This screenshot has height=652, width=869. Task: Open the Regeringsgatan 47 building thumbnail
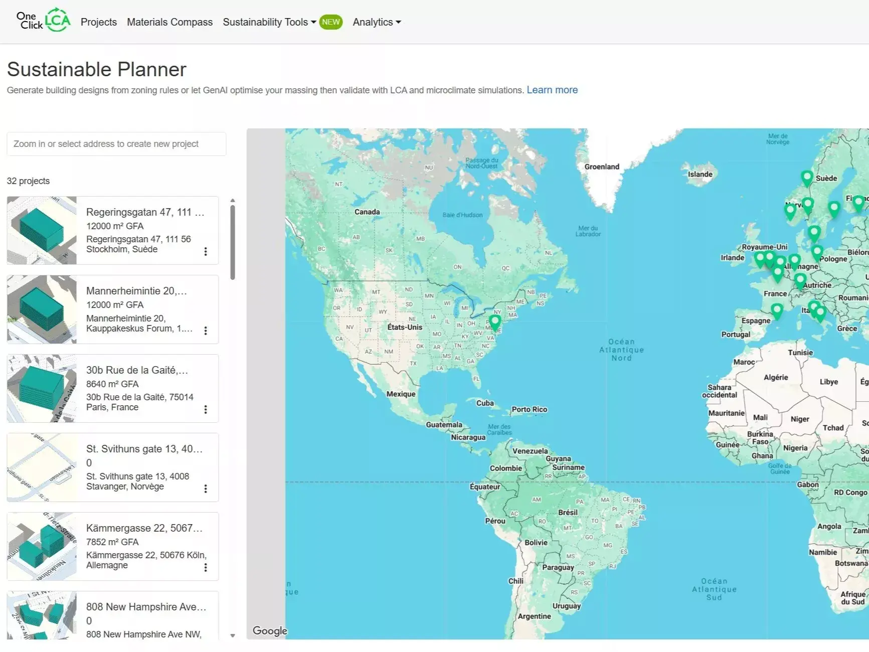(x=42, y=230)
